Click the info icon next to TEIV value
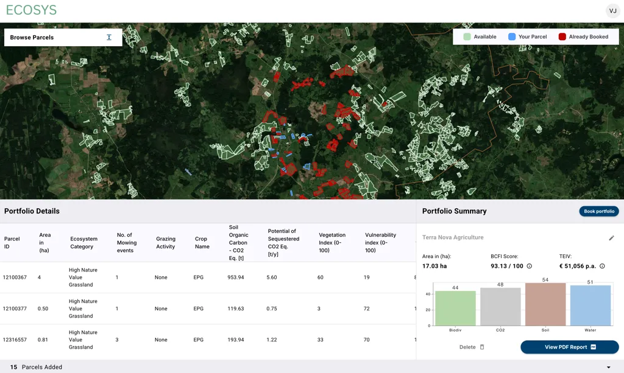Image resolution: width=624 pixels, height=373 pixels. point(602,266)
